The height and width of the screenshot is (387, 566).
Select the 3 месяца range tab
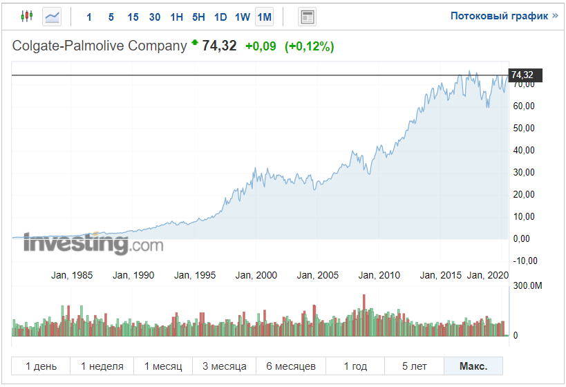[x=225, y=366]
